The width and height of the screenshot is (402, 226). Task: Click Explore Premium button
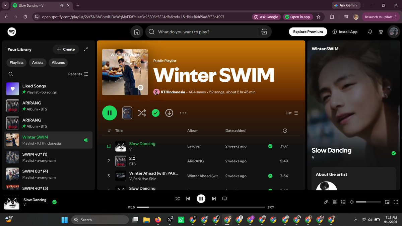308,32
